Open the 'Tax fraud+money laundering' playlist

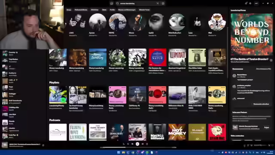pos(78,95)
